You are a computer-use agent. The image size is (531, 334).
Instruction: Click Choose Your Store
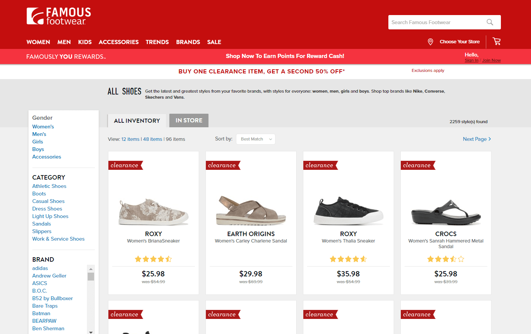[459, 42]
